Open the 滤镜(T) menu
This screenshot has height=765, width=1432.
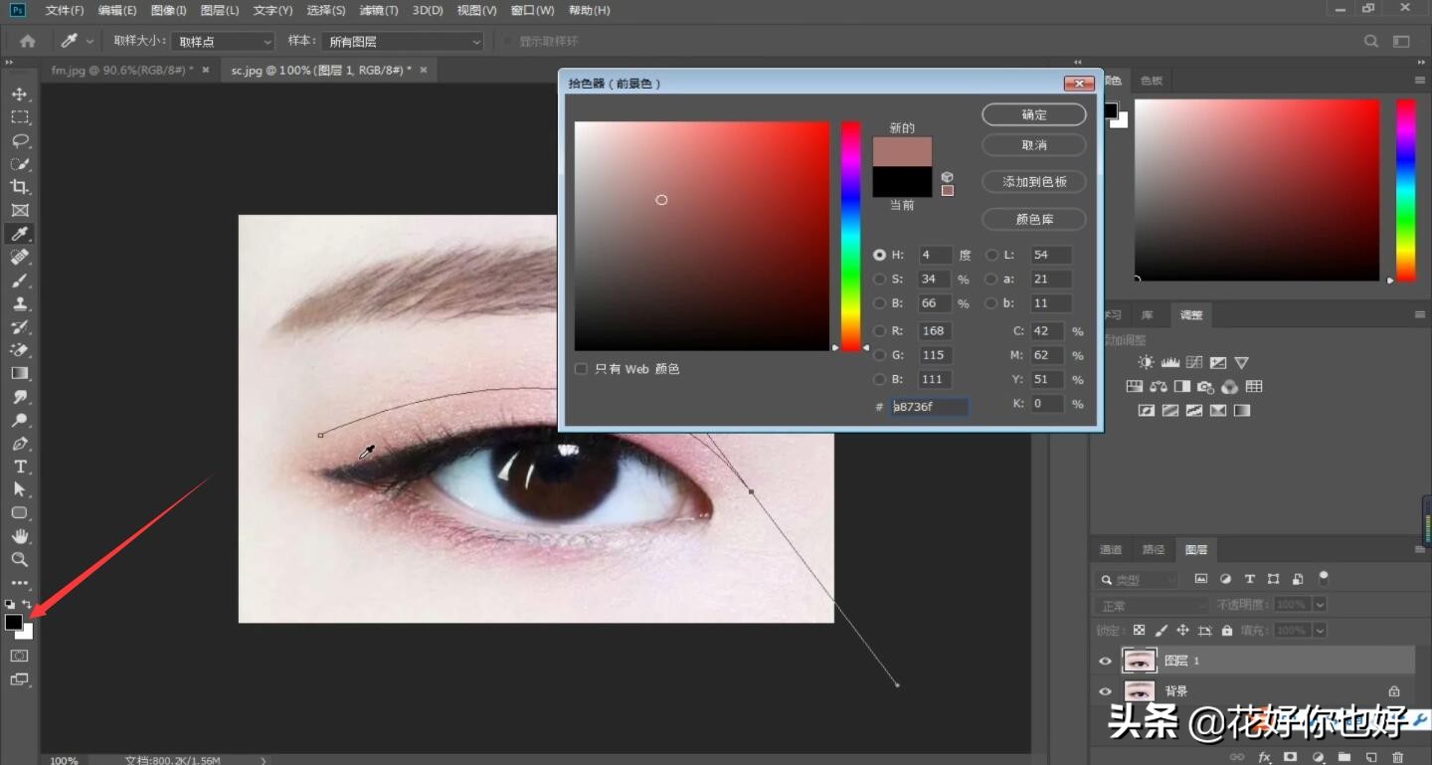pos(378,10)
